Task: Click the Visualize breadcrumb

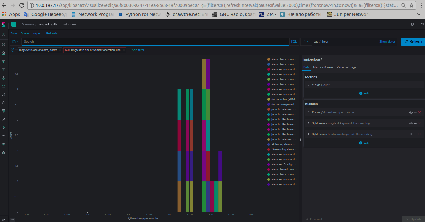Action: coord(28,24)
